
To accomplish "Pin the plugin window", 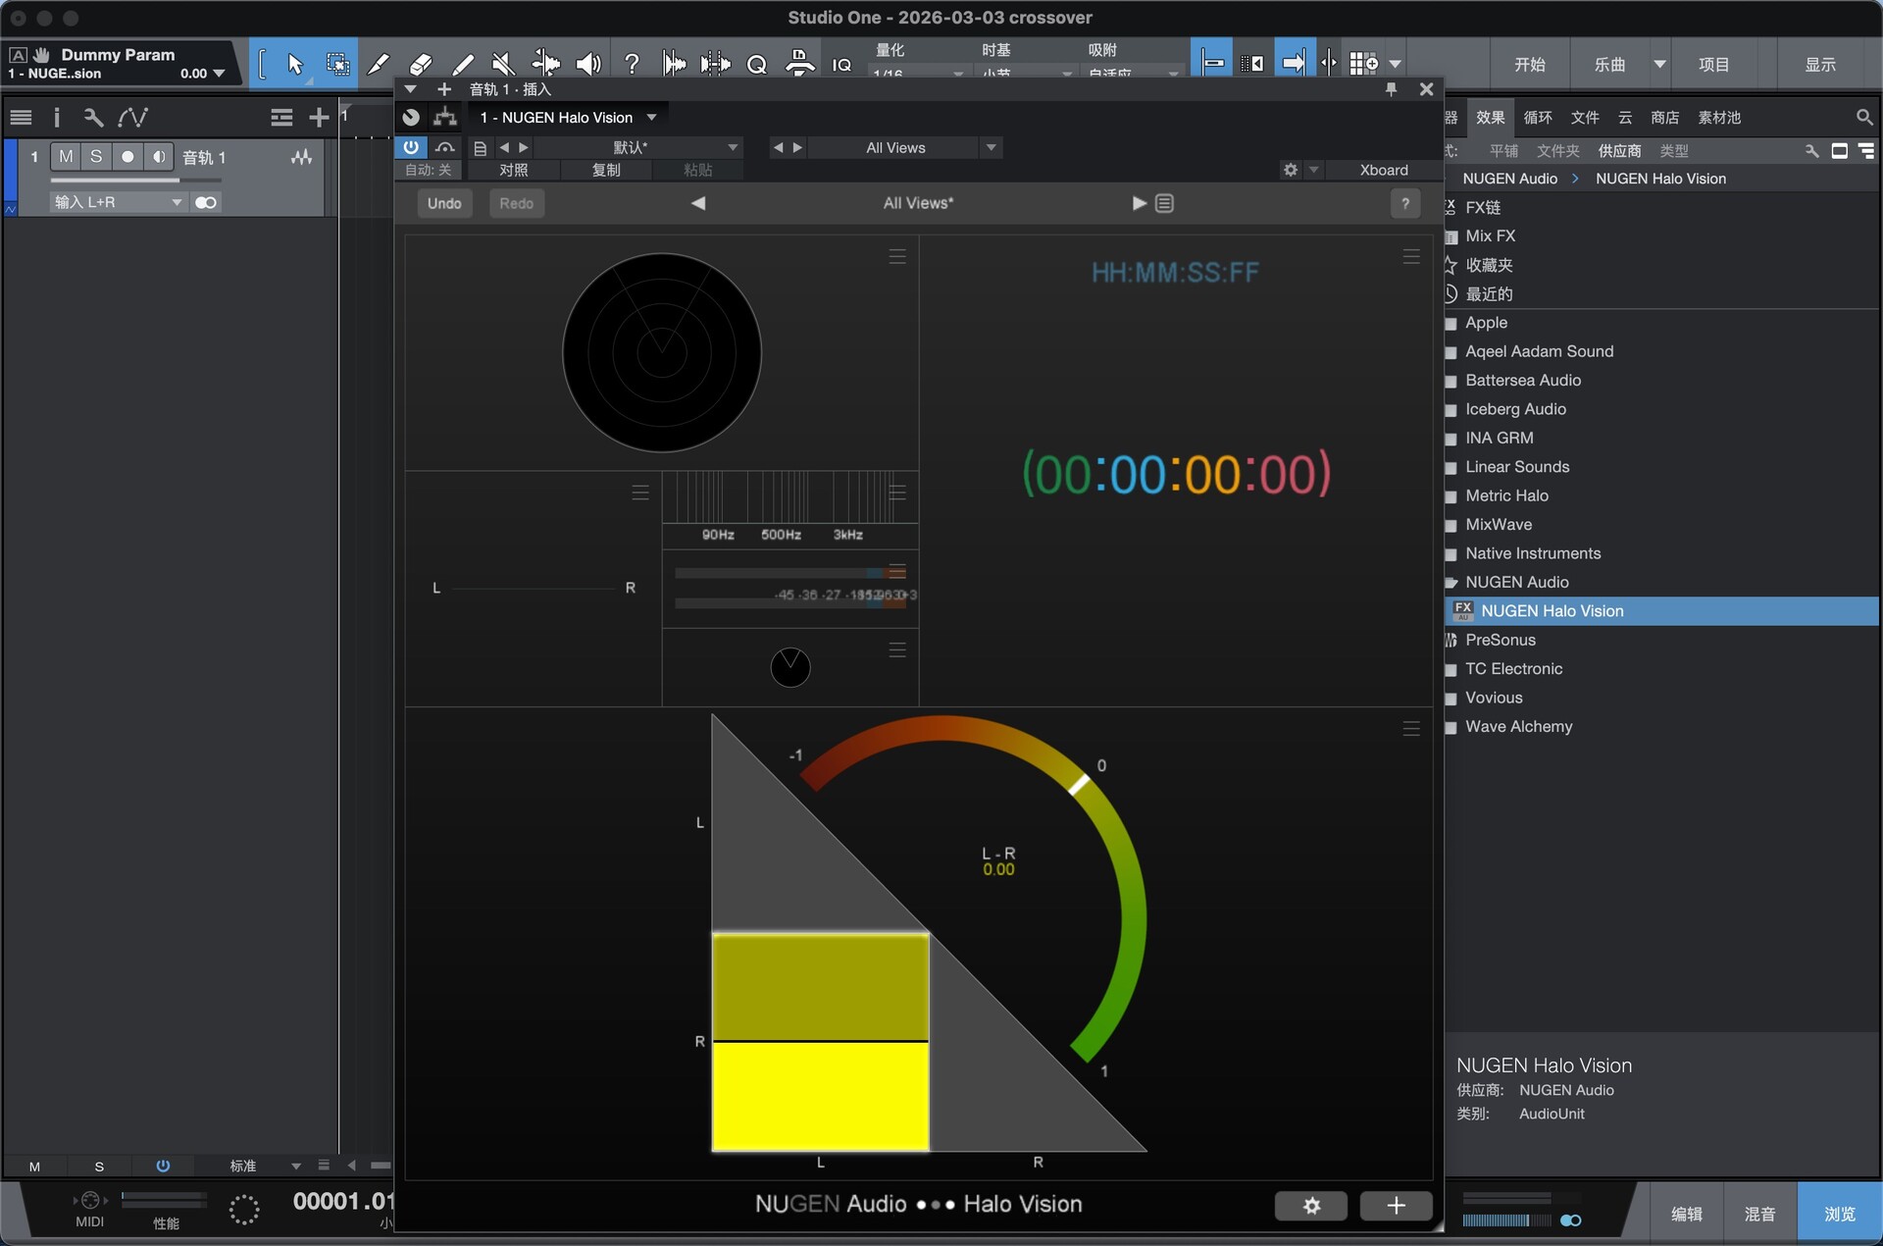I will click(1391, 89).
